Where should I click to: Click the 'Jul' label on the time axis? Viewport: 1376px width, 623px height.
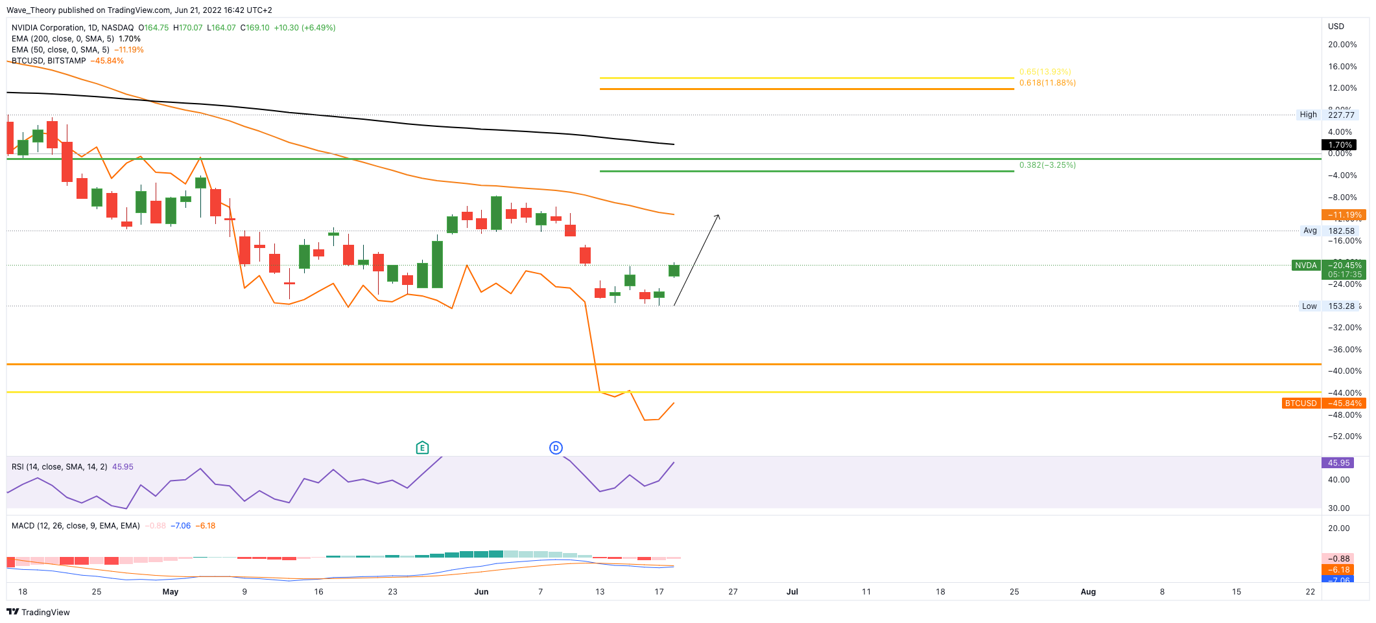tap(792, 592)
